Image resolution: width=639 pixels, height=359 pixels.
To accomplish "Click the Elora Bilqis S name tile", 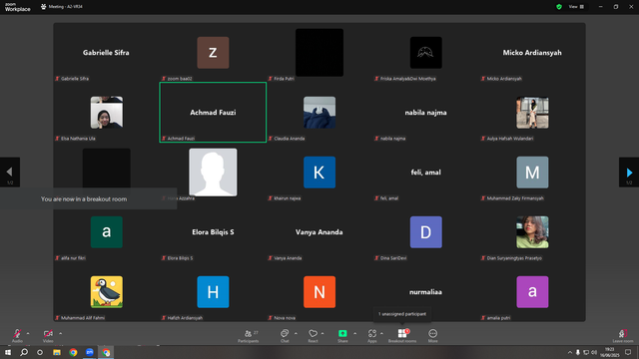I will tap(213, 232).
